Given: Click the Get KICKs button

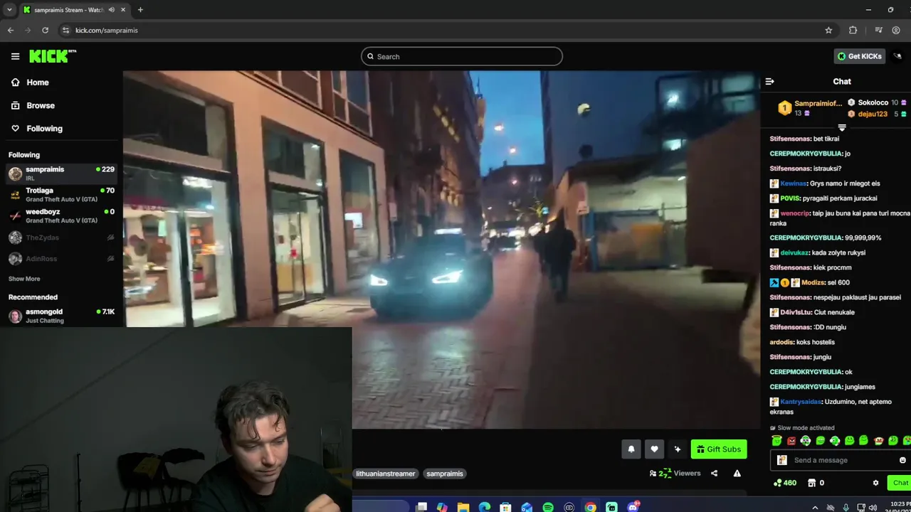Looking at the screenshot, I should point(859,56).
